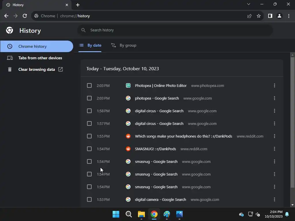Open actions menu for headphones r/DankPods entry

[275, 136]
